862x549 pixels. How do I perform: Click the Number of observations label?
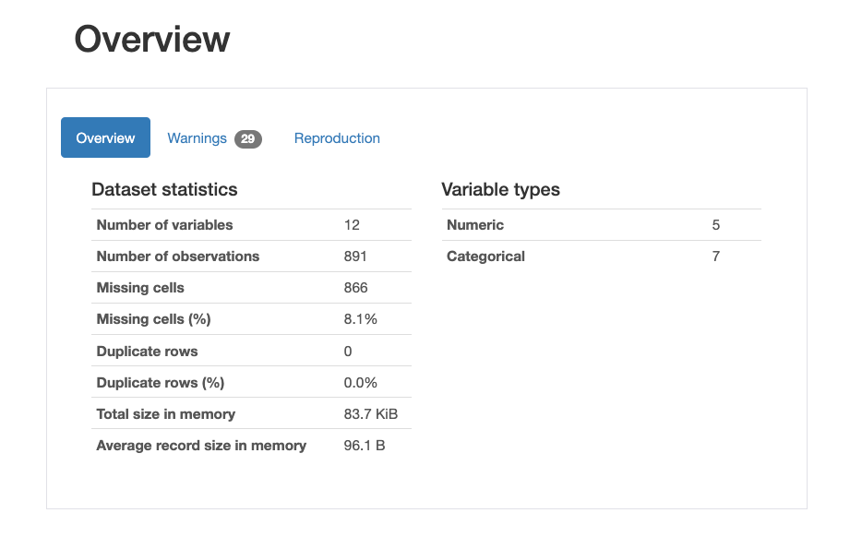point(177,257)
